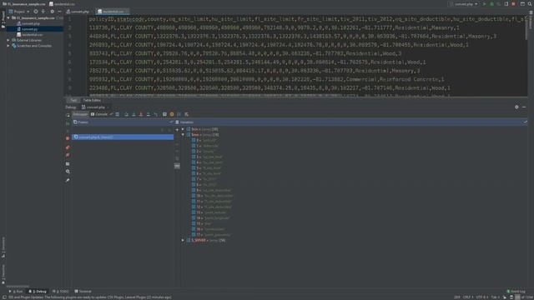Screen dimensions: 534x300
Task: Click New Watch plus icon in Variables
Action: pos(177,130)
